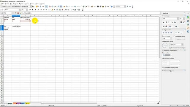
Task: Select cell B6 containing the formula
Action: (16, 28)
